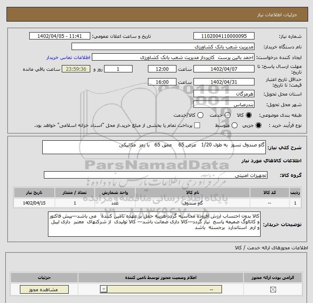Click the جزئیات column header in permits table
The height and width of the screenshot is (303, 313).
click(44, 277)
